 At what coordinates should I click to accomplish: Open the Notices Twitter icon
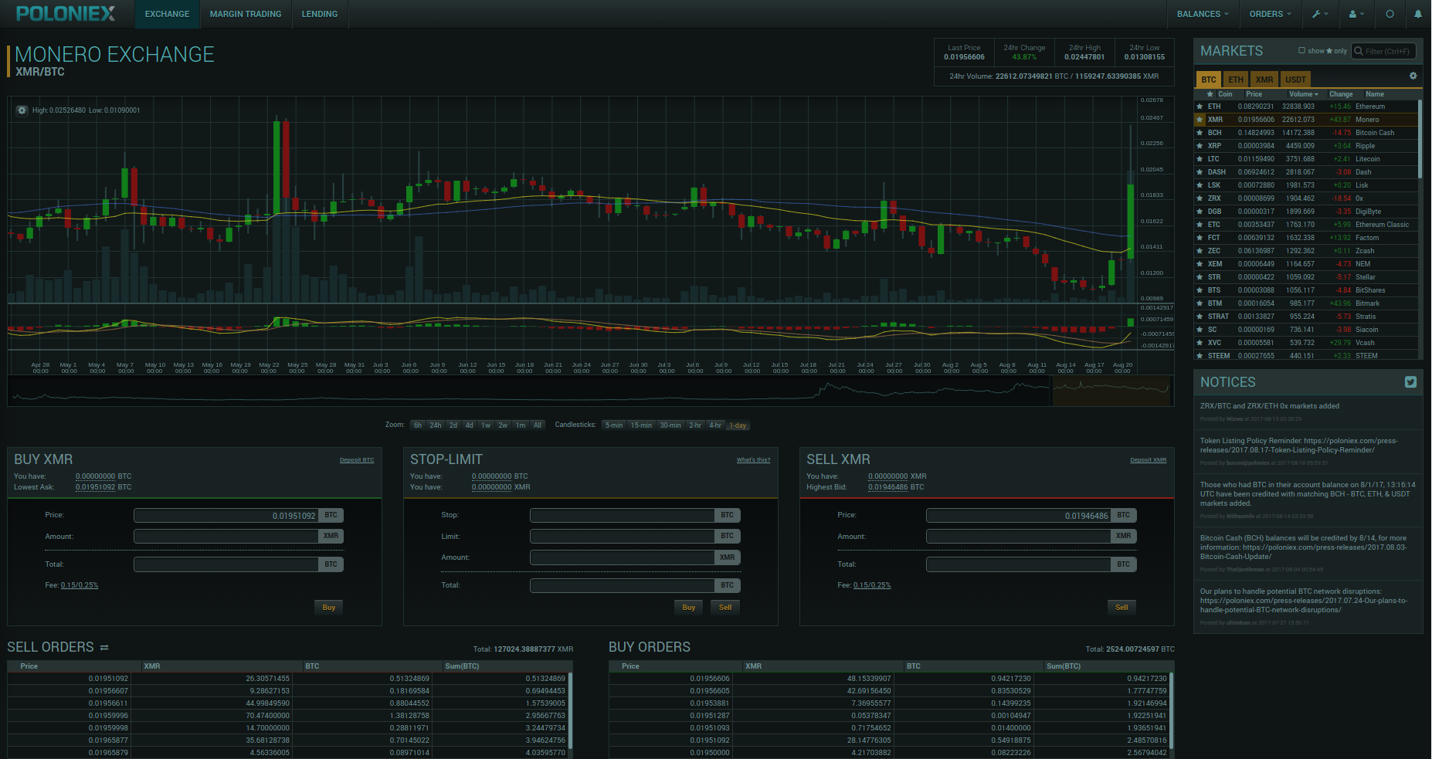tap(1410, 382)
